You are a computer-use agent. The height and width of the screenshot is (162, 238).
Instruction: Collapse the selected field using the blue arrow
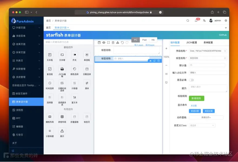[x=150, y=61]
